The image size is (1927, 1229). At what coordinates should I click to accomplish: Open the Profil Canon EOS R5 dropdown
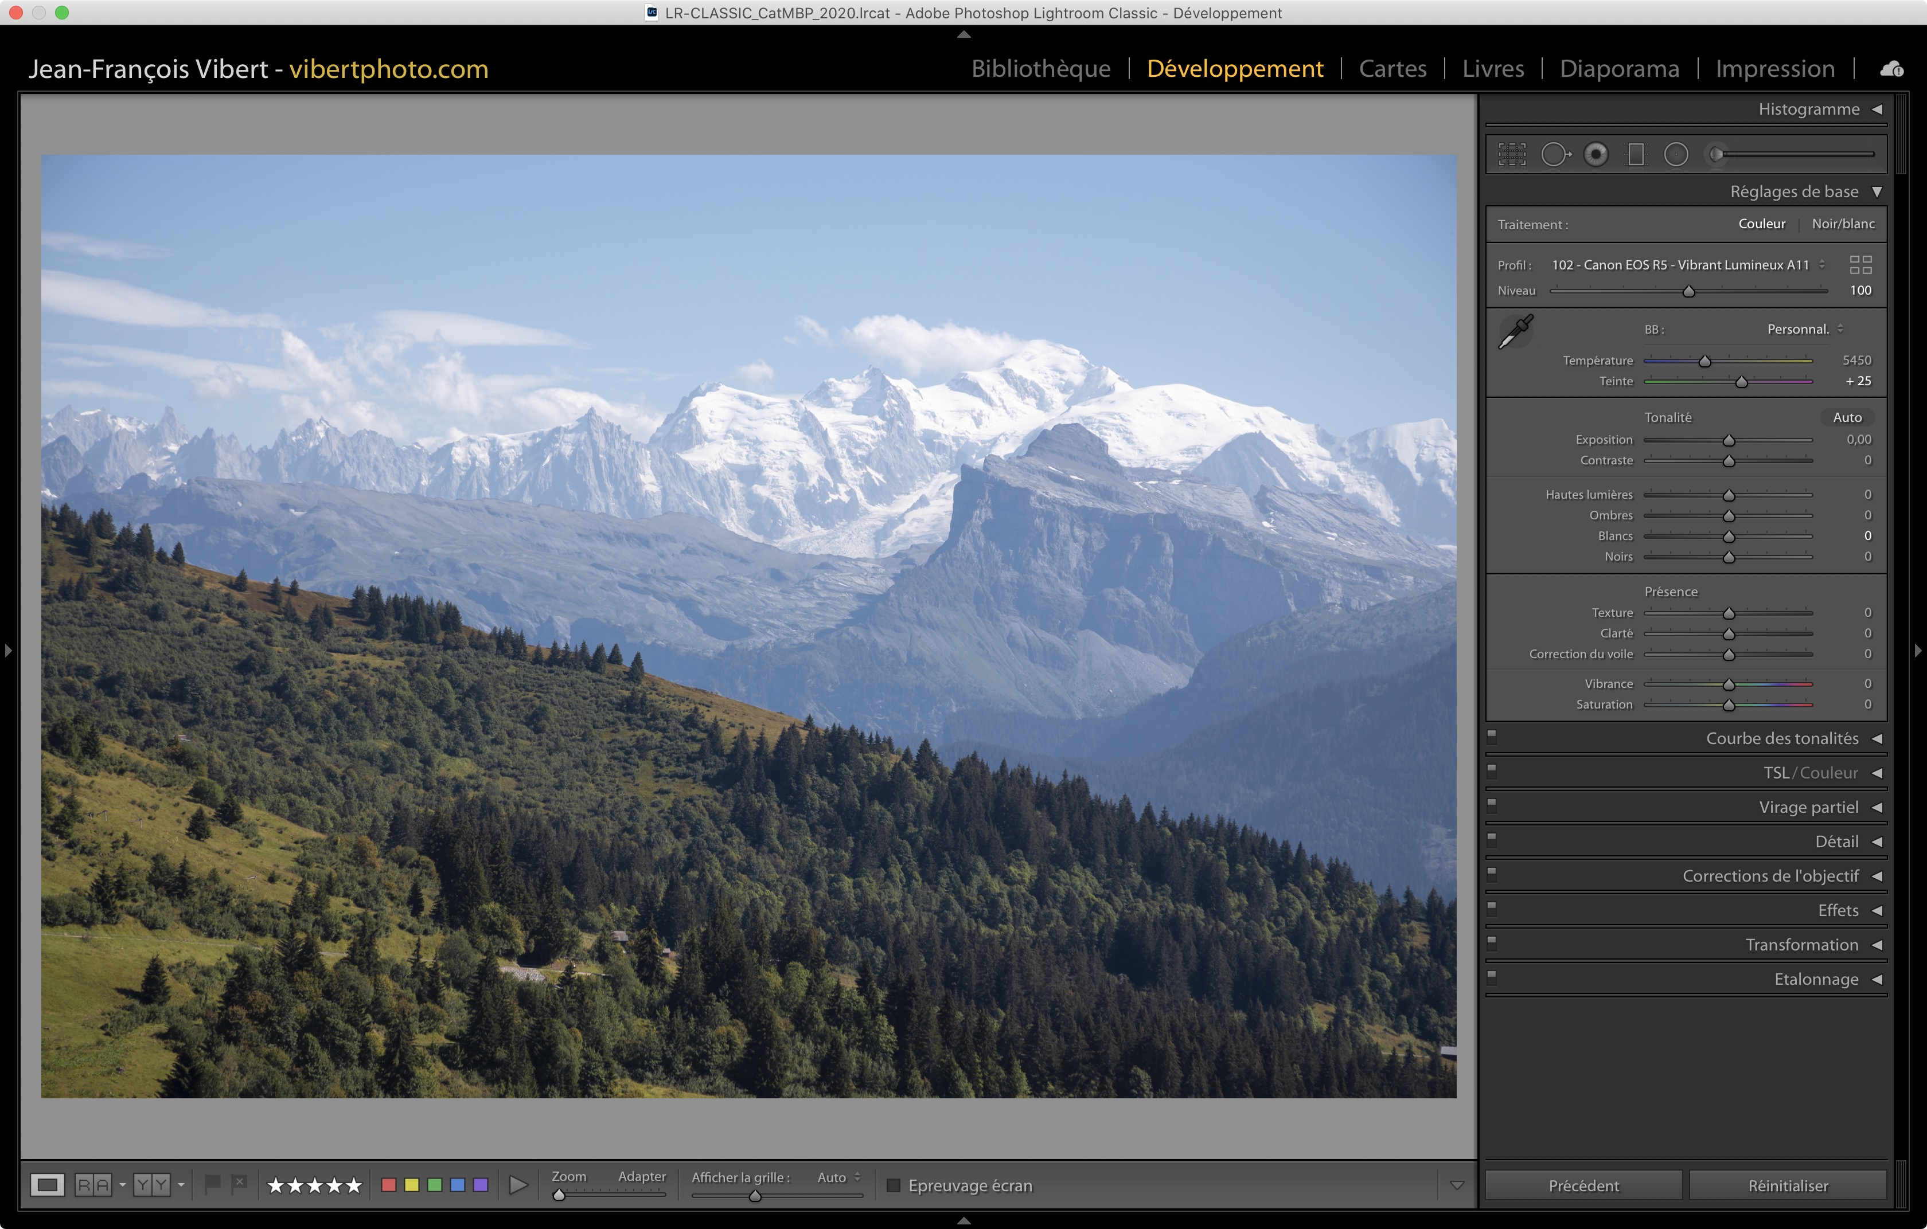coord(1688,265)
